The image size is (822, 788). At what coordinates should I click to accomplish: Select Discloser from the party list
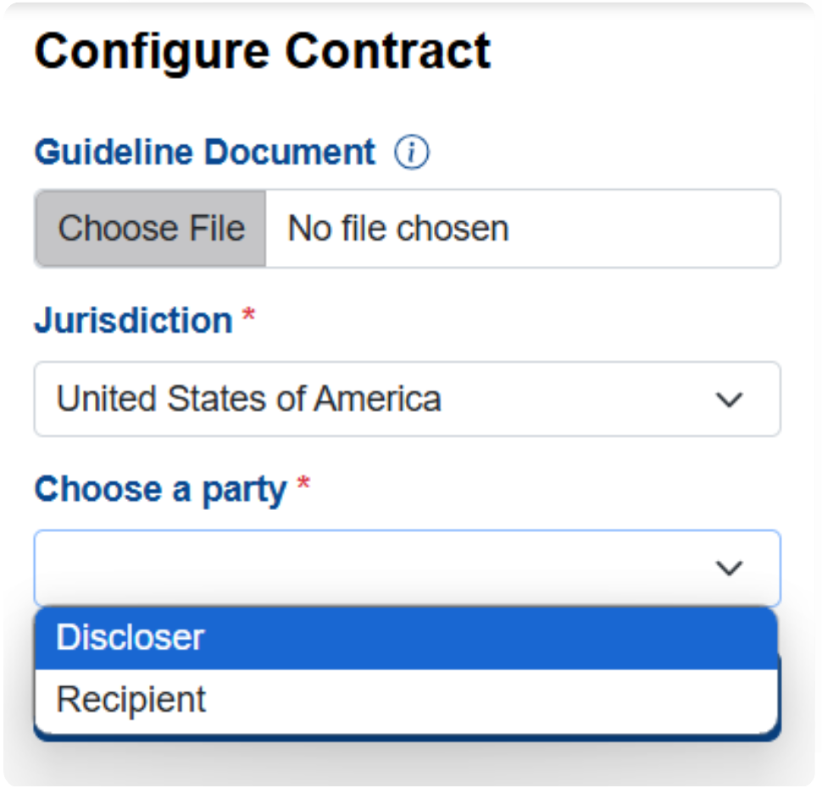pyautogui.click(x=406, y=638)
